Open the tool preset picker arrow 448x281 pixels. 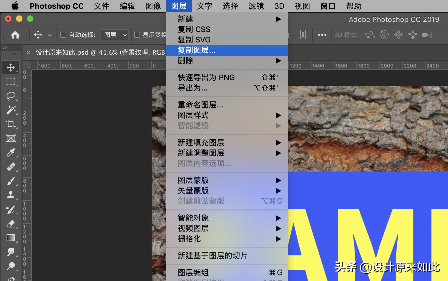point(50,35)
